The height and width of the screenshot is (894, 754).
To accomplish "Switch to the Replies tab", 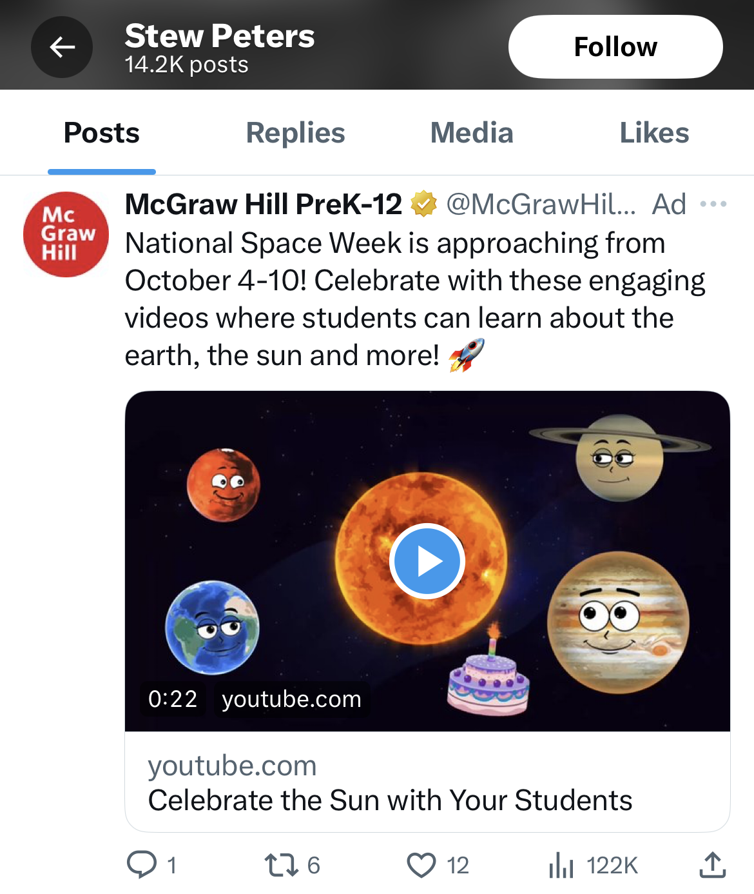I will click(295, 133).
